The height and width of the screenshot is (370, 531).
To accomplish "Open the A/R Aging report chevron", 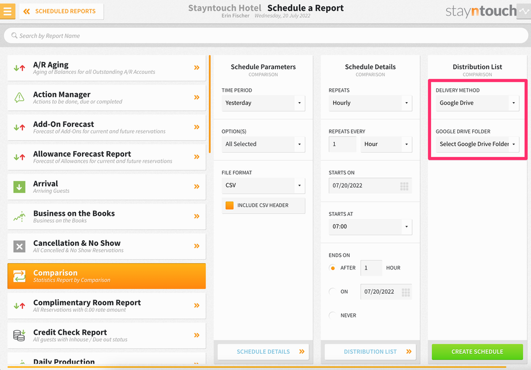I will point(197,68).
